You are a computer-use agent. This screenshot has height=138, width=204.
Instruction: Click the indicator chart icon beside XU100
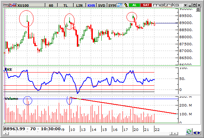click(13, 5)
